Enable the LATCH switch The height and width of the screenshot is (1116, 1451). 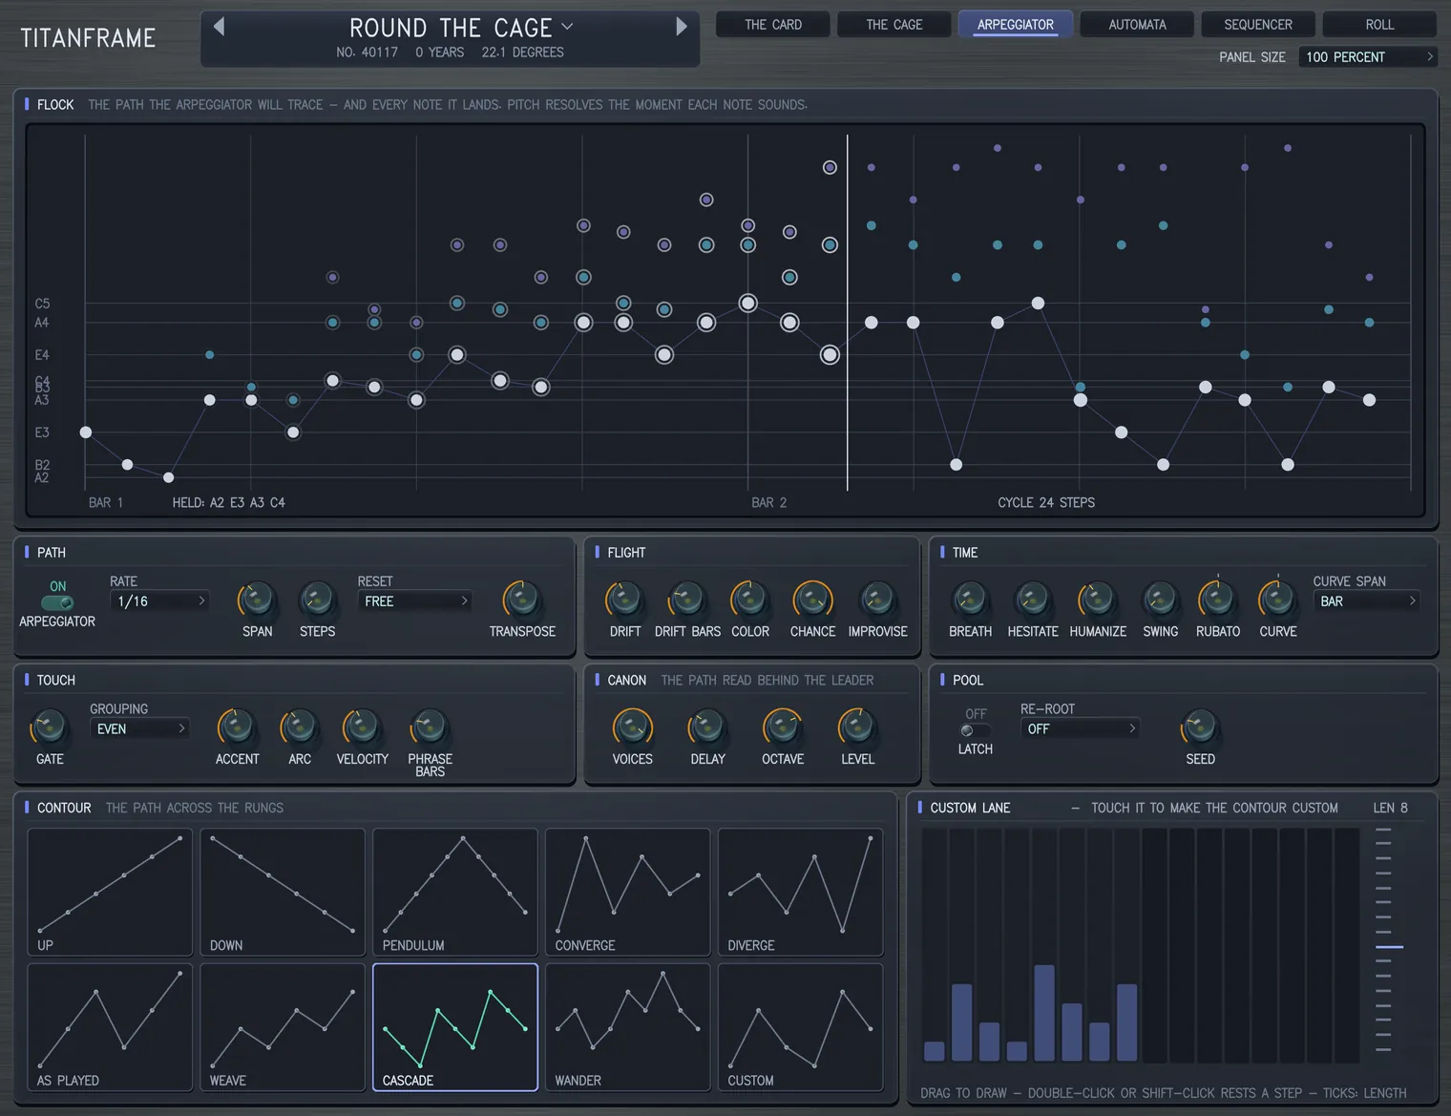click(x=975, y=730)
